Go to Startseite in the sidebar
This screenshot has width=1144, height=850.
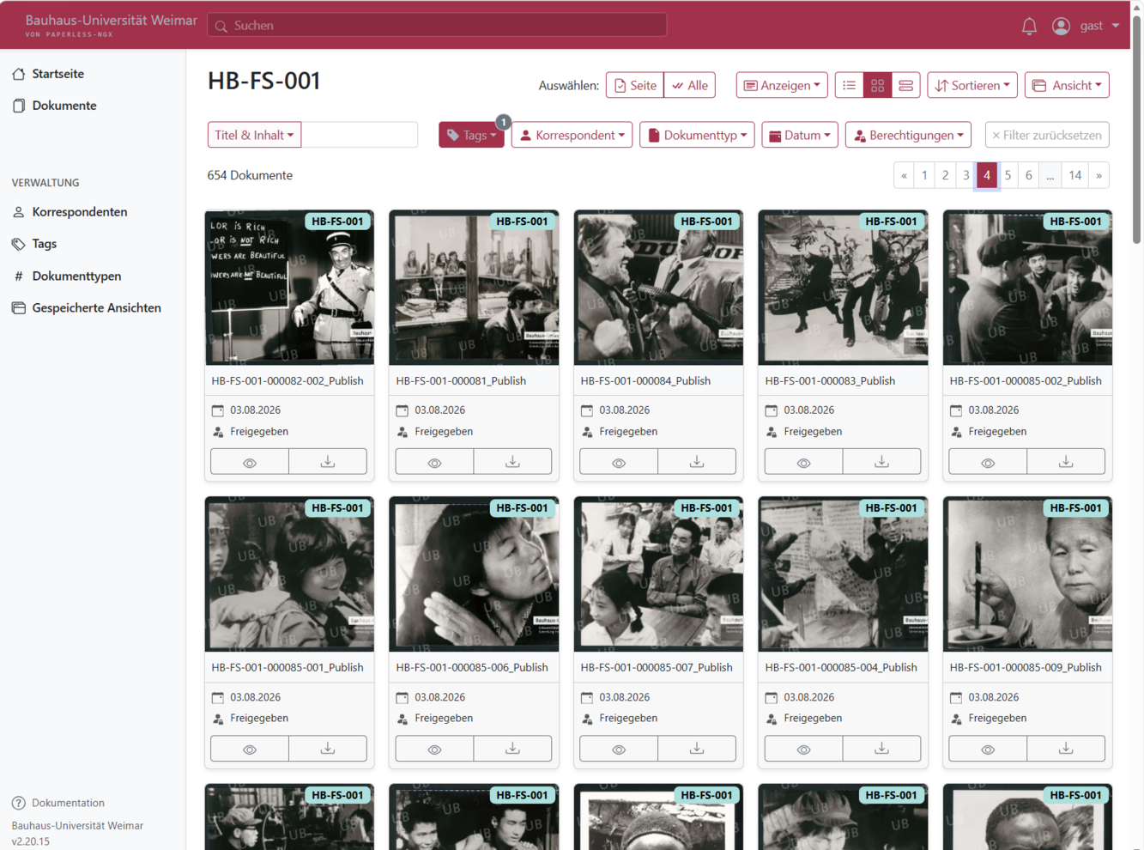(x=58, y=74)
